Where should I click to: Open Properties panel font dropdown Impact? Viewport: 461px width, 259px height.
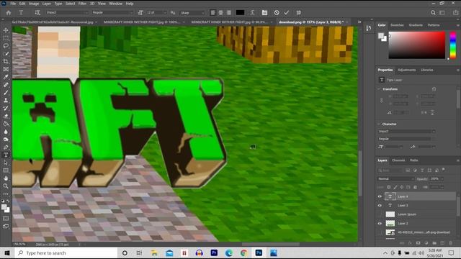406,131
